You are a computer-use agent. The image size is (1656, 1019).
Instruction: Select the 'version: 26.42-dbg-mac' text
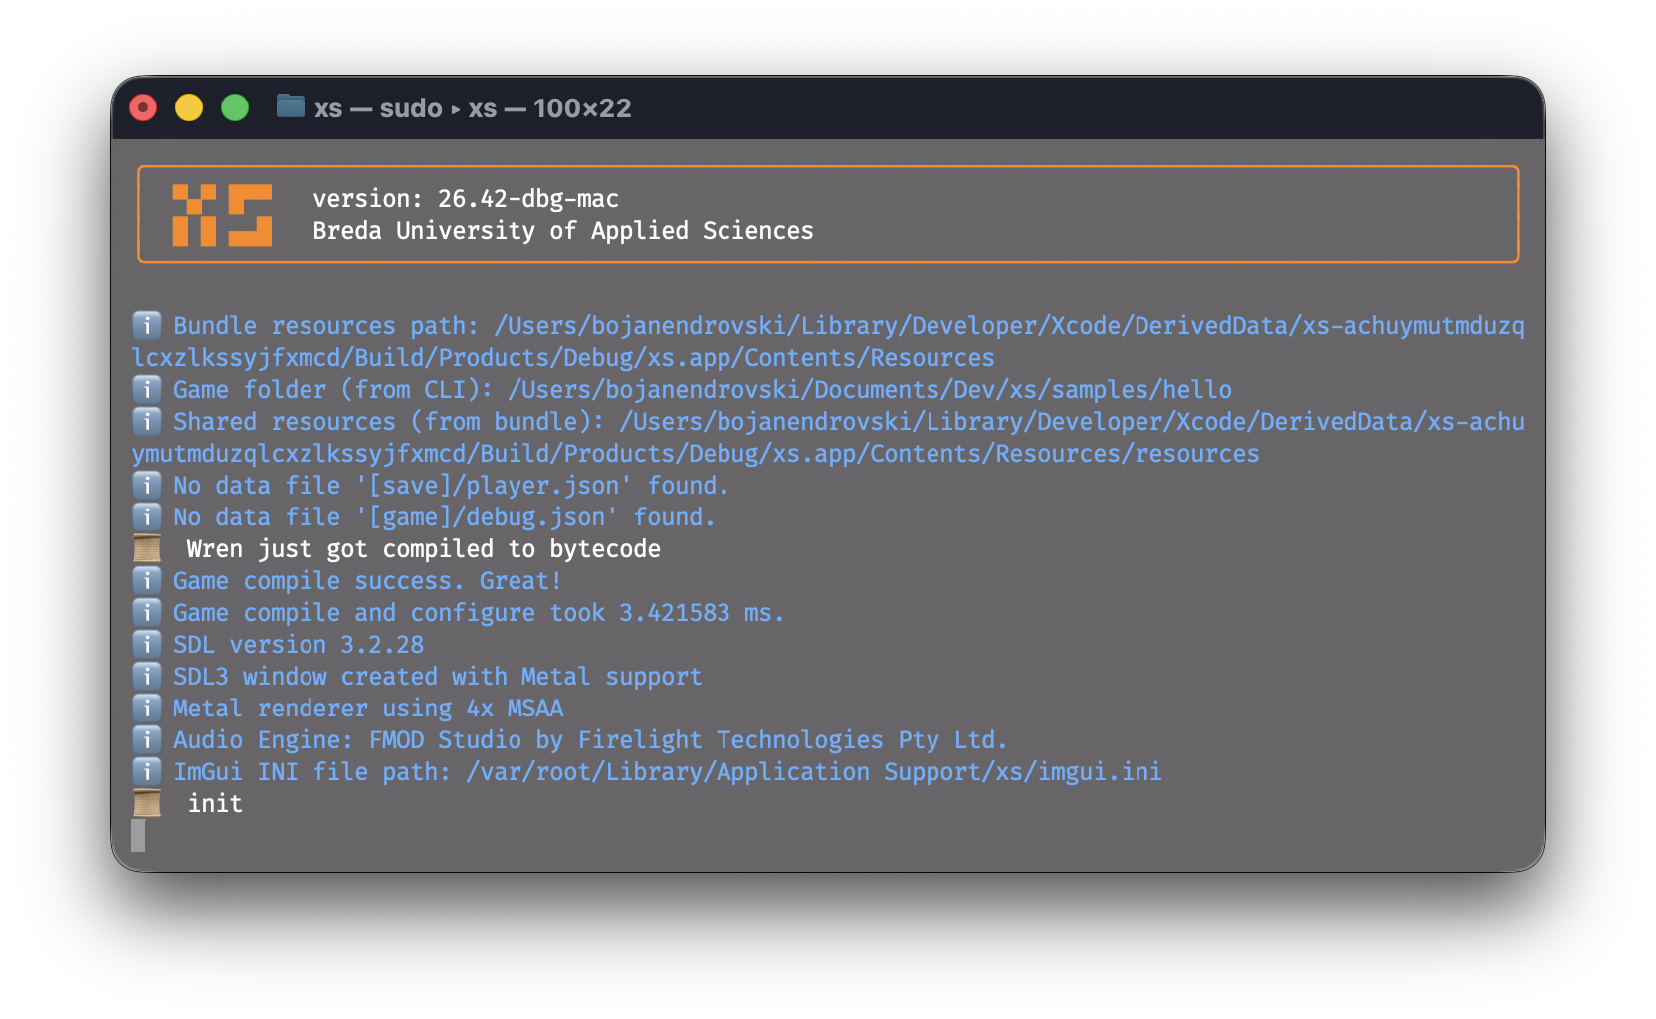coord(465,198)
